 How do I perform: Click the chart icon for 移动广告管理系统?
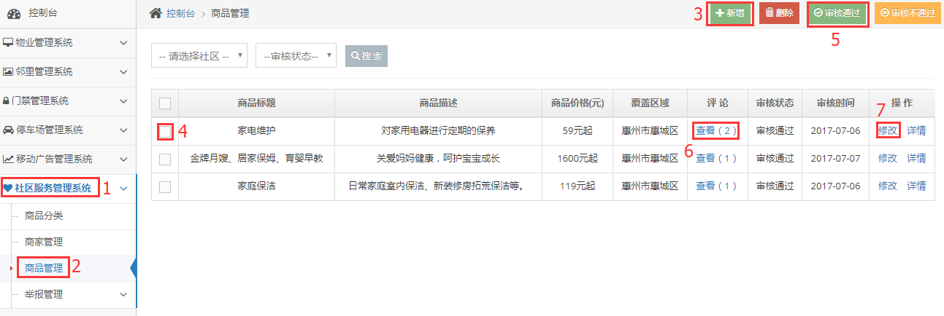coord(8,159)
